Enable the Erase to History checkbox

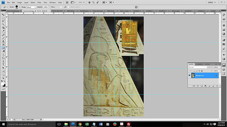[x=68, y=7]
